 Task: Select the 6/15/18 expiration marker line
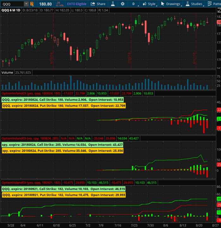point(53,41)
